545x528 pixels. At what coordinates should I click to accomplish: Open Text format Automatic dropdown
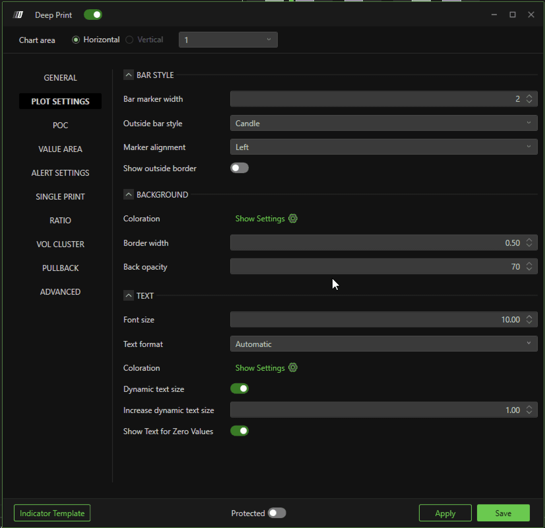tap(384, 344)
